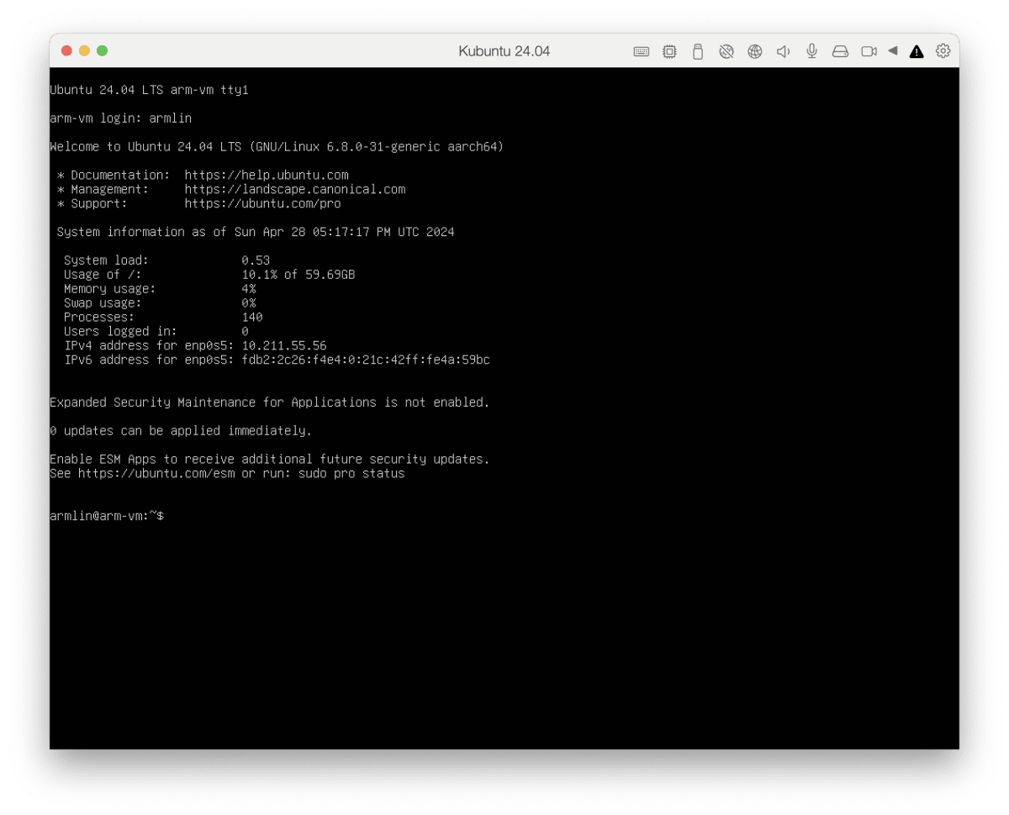Viewport: 1009px width, 815px height.
Task: Click the 'arm-vm login: armlin' line
Action: coord(121,118)
